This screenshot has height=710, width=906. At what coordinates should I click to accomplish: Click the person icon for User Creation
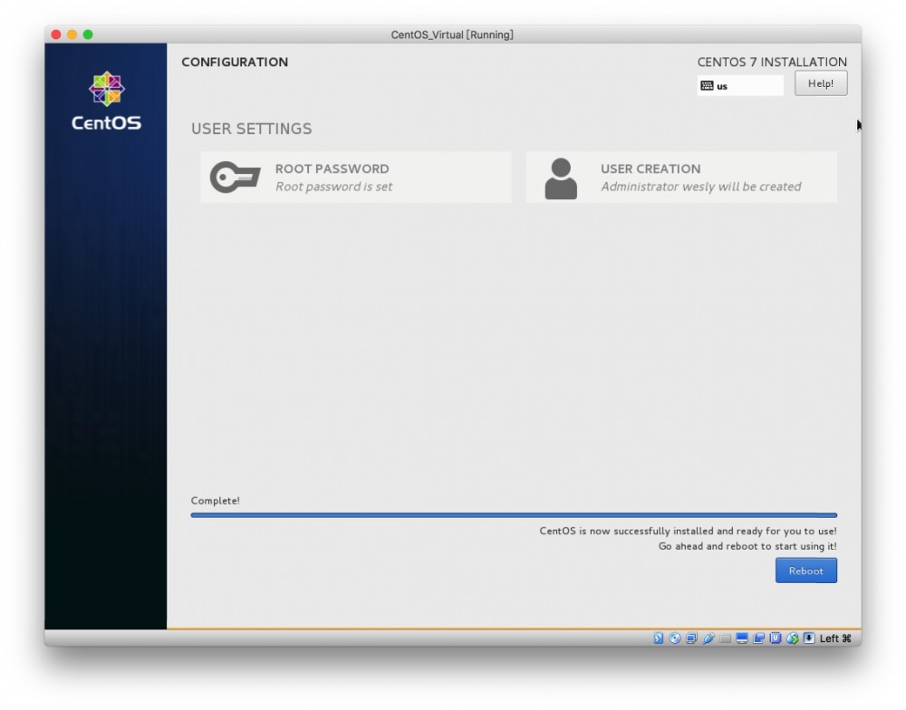(561, 178)
